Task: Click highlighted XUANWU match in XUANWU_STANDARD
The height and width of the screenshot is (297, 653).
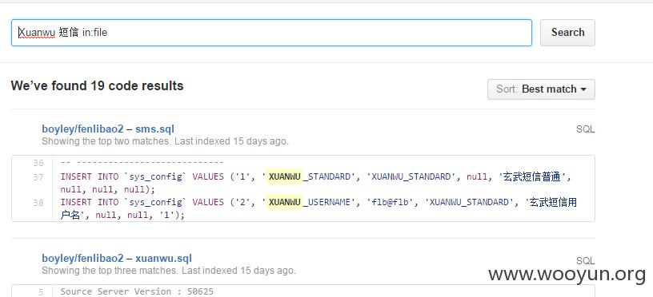Action: tap(284, 176)
